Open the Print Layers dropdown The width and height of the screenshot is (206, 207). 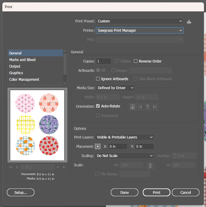click(x=125, y=137)
